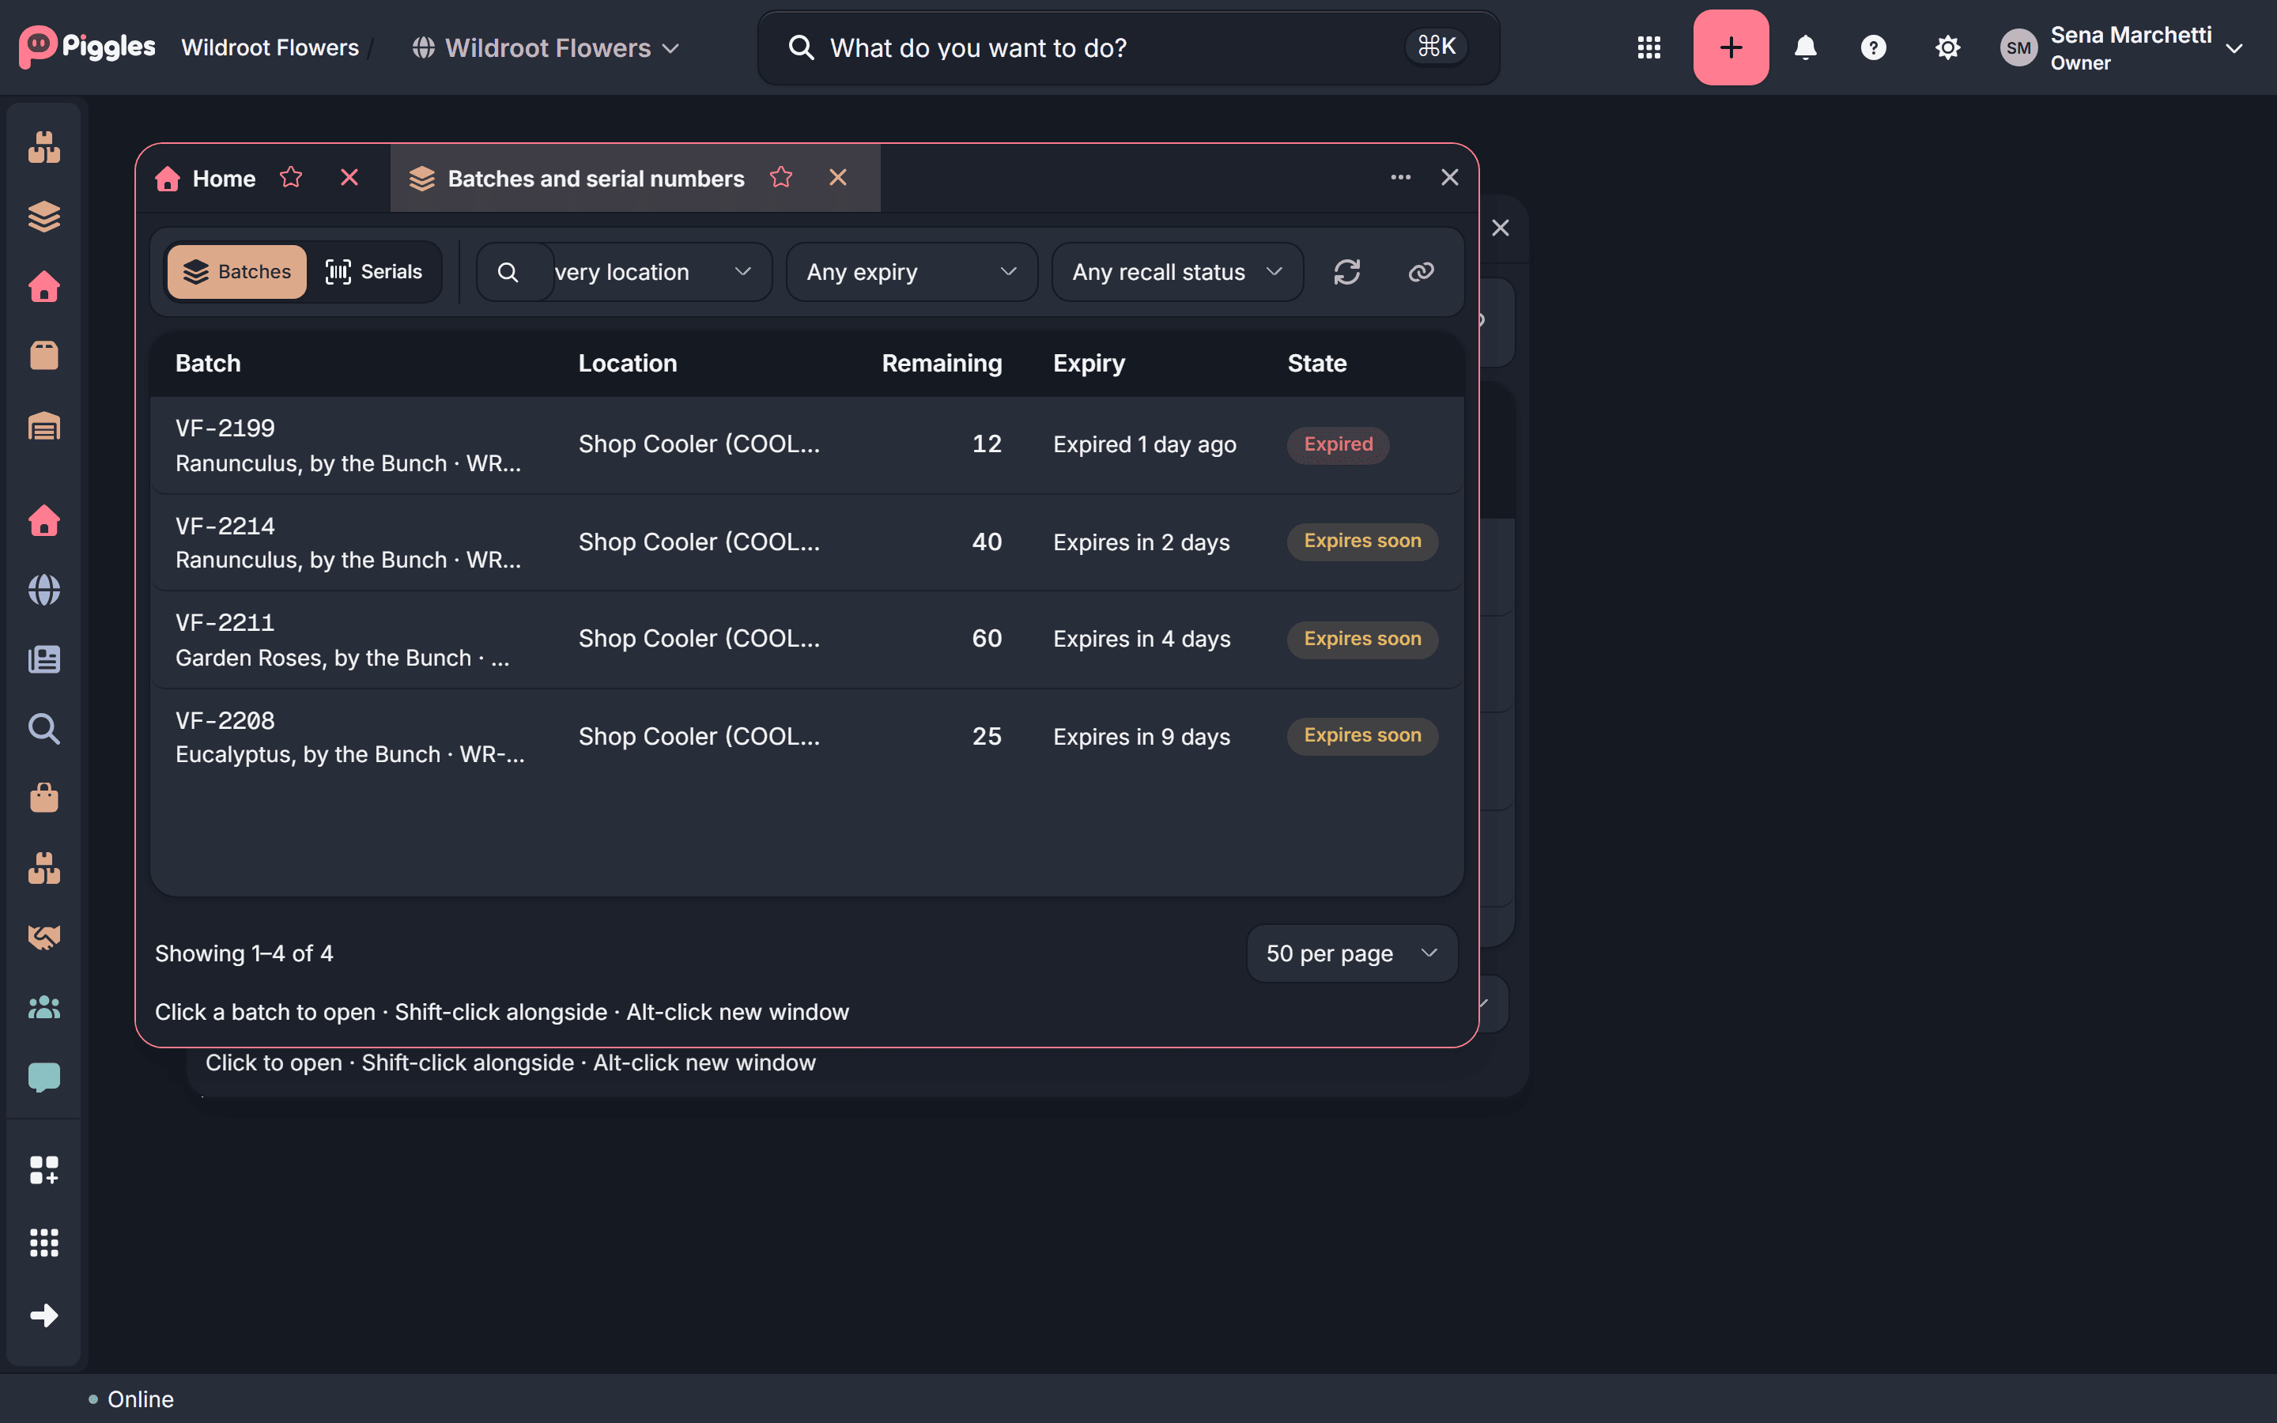Focus the What do you want to do search
2277x1423 pixels.
(x=1128, y=48)
